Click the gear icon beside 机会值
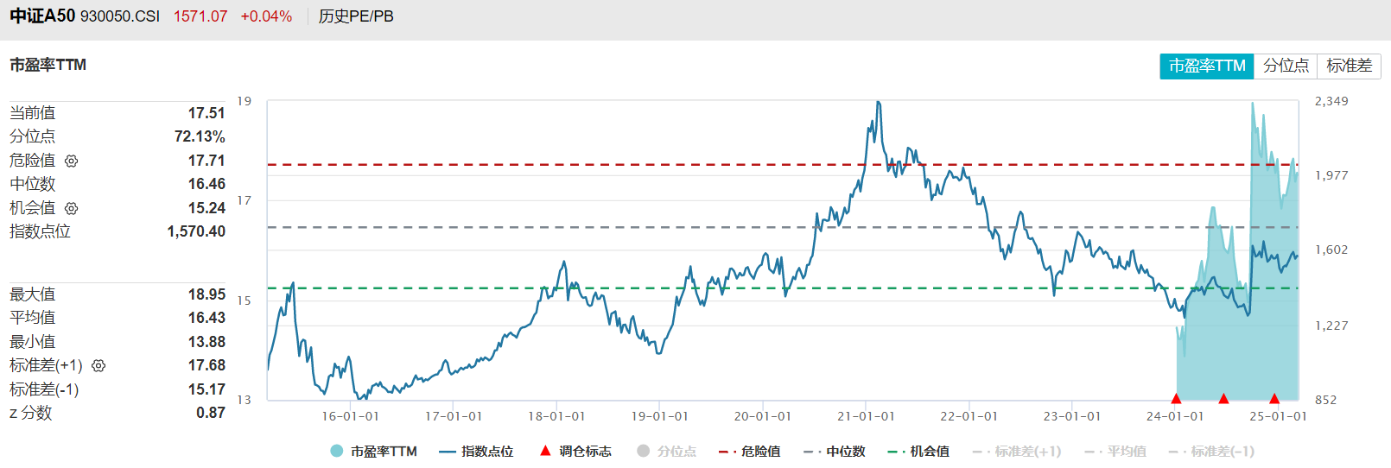Screen dimensions: 1391x468 click(72, 208)
